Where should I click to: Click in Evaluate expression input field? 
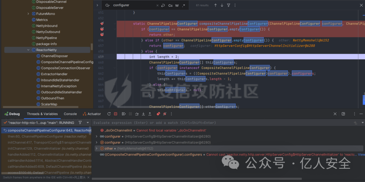point(222,123)
